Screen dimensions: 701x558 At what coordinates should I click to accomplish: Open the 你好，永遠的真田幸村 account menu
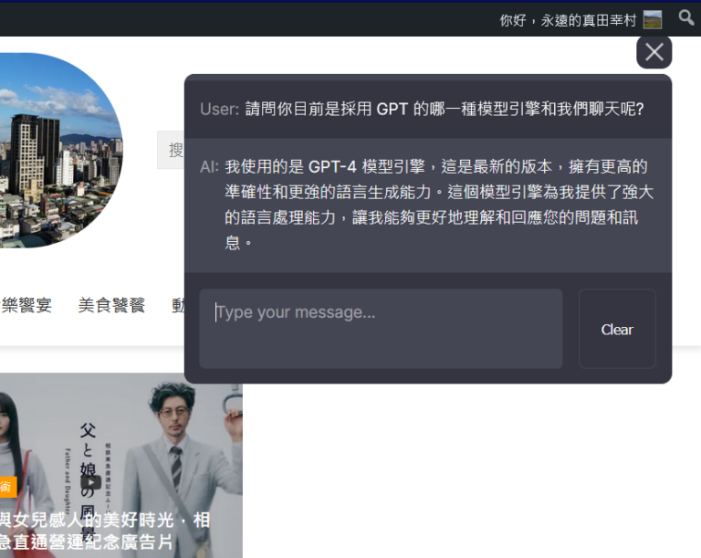(567, 19)
